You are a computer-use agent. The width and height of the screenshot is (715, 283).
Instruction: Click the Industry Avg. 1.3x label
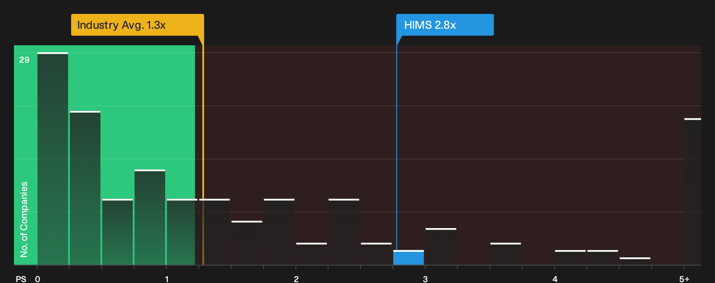[137, 25]
